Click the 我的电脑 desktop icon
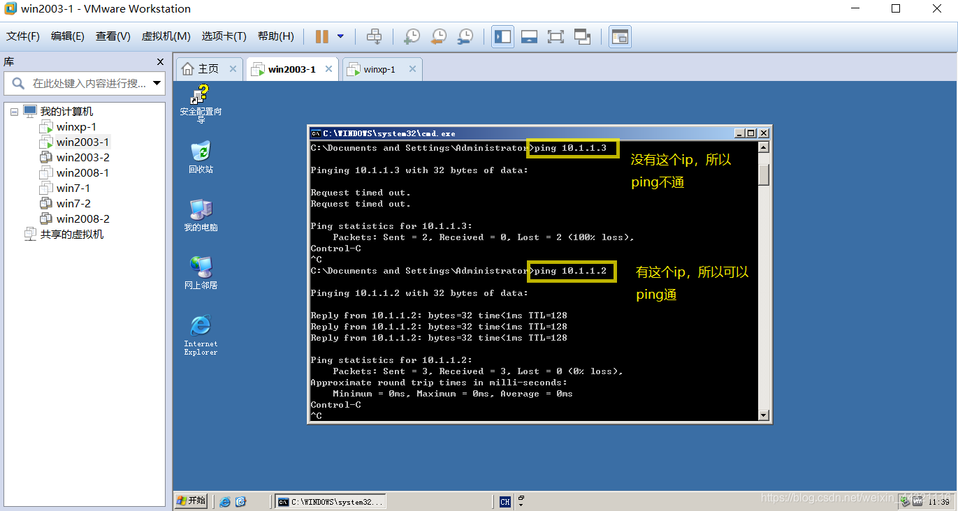The width and height of the screenshot is (958, 511). [201, 215]
